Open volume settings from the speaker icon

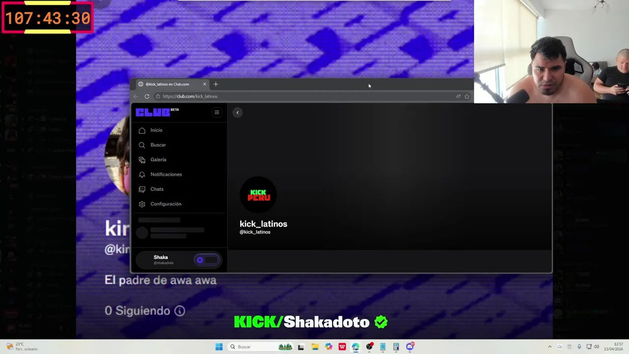597,347
